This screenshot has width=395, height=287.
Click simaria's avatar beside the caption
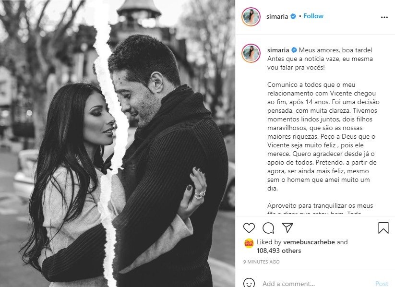(x=251, y=53)
